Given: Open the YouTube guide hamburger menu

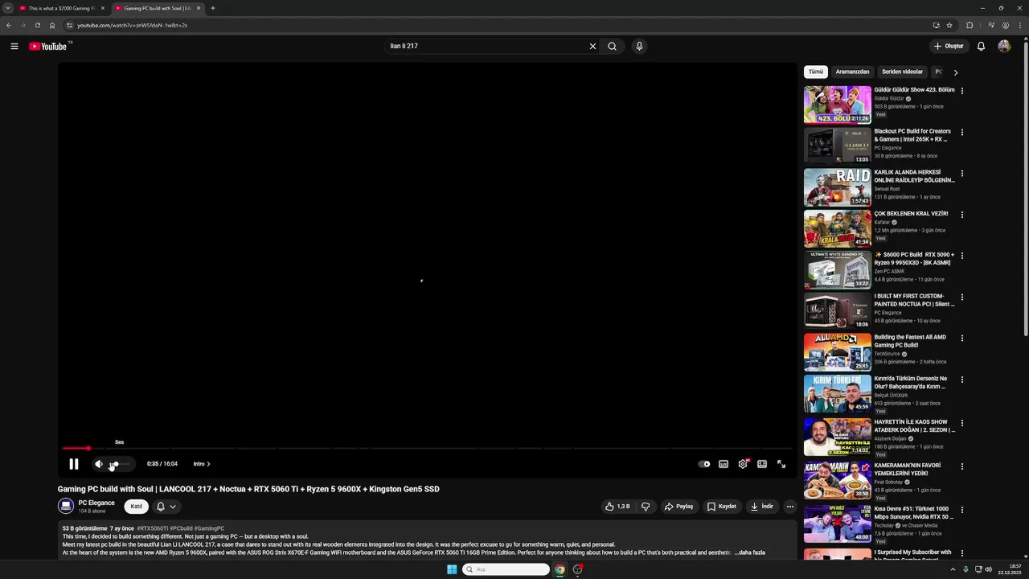Looking at the screenshot, I should (x=14, y=46).
